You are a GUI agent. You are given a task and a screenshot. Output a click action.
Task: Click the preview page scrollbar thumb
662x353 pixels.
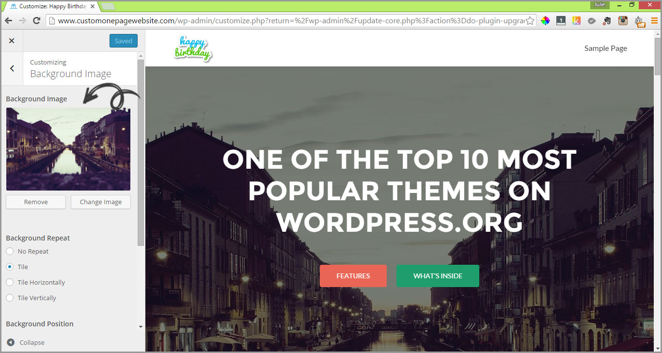(658, 55)
